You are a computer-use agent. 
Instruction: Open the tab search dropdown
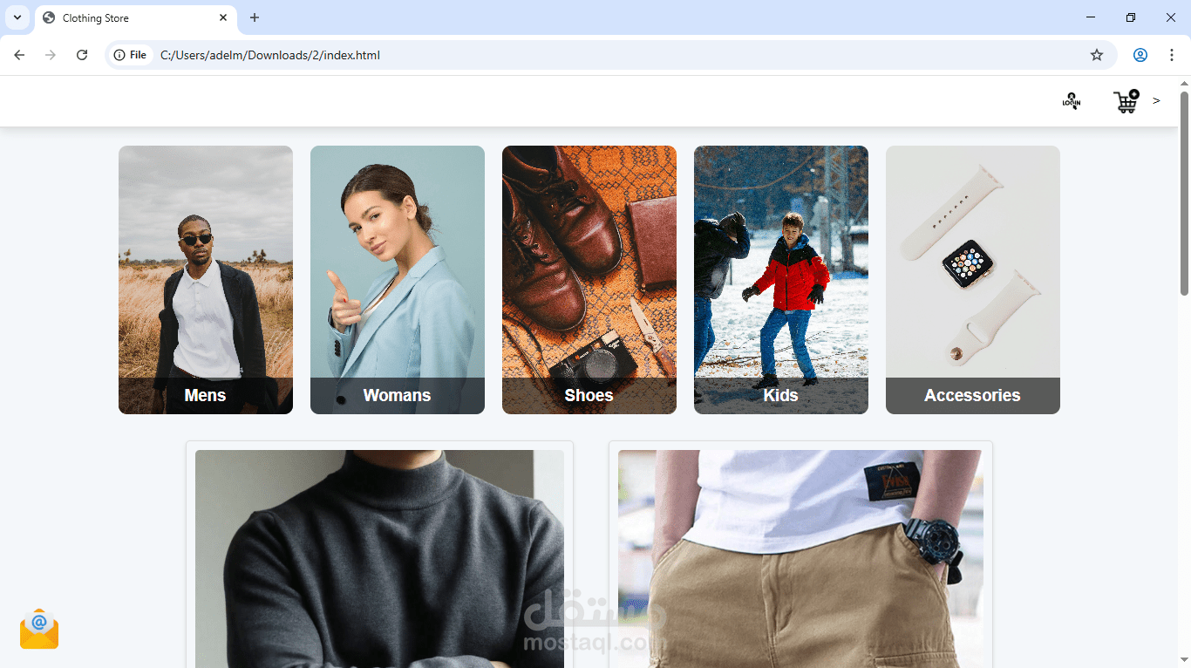click(17, 17)
